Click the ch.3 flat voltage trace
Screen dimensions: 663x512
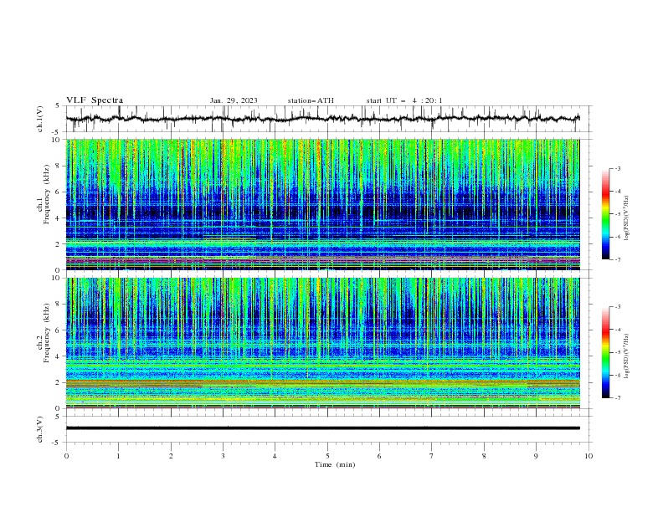point(323,428)
